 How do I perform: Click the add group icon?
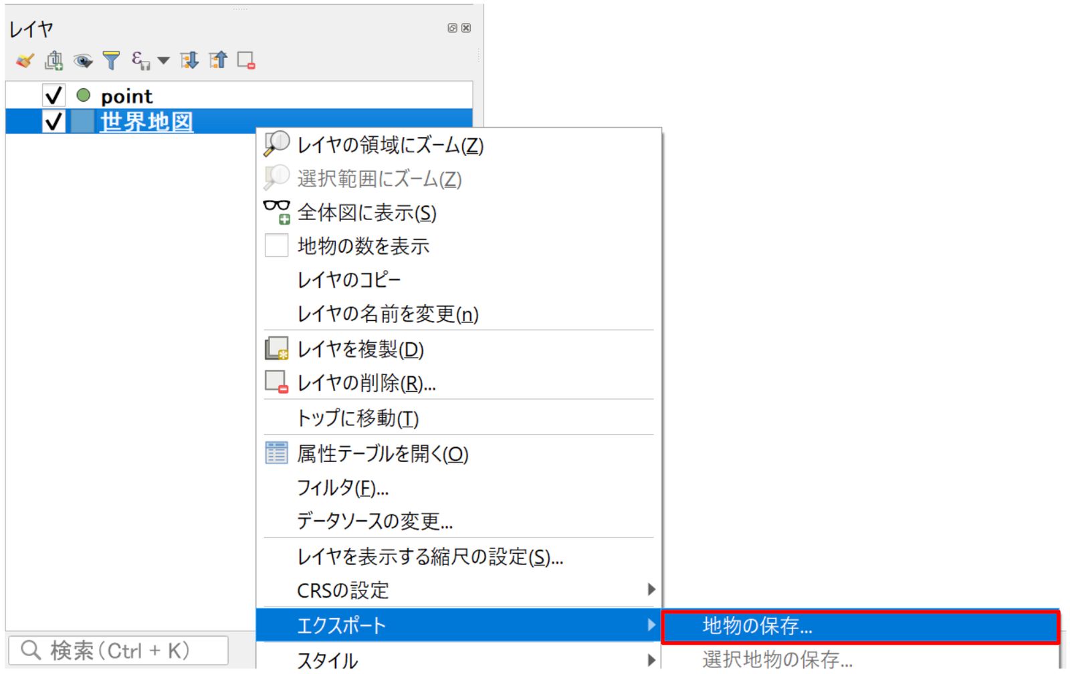click(54, 61)
